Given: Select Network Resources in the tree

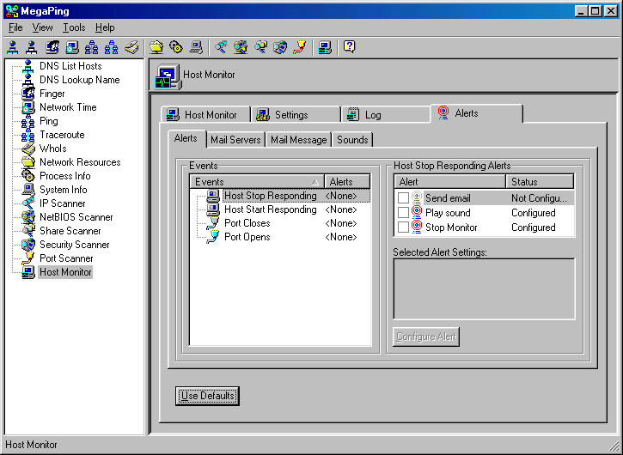Looking at the screenshot, I should tap(80, 162).
